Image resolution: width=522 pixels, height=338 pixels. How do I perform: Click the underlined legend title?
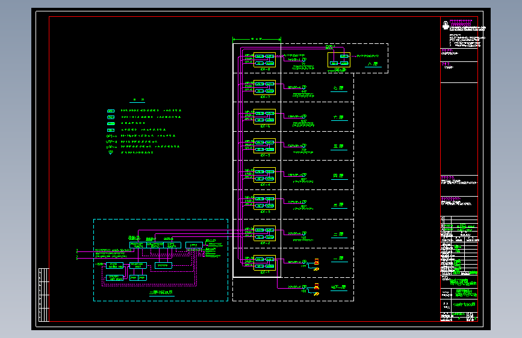pyautogui.click(x=137, y=100)
